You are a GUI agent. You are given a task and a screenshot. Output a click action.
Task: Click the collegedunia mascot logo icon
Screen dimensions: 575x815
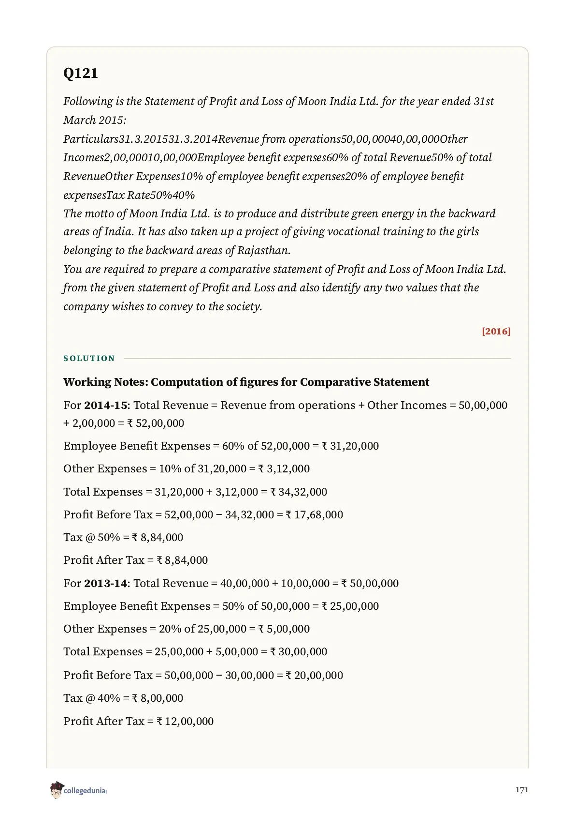coord(57,790)
